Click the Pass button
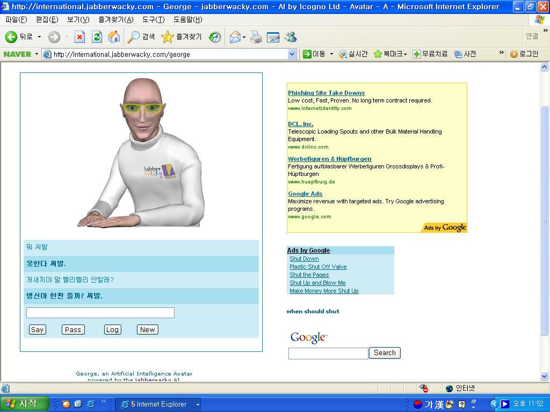Screen dimensions: 550x412 coord(73,330)
